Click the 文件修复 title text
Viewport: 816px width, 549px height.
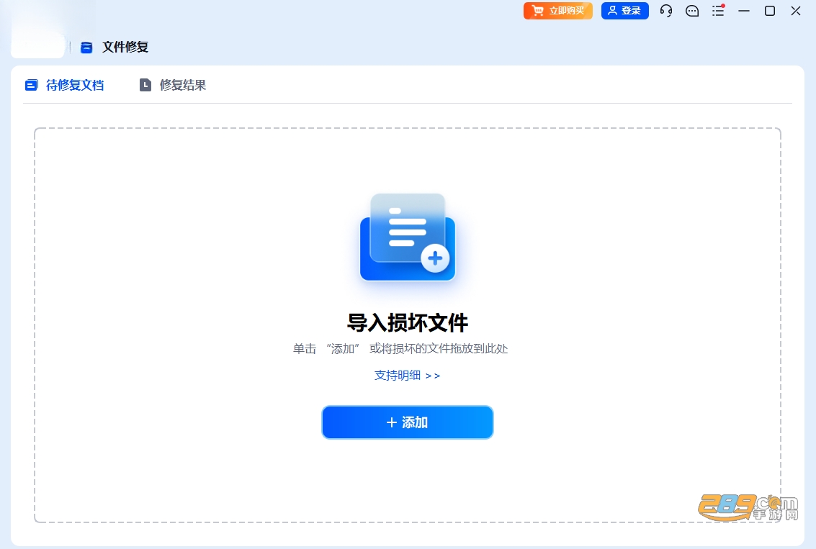click(x=125, y=47)
